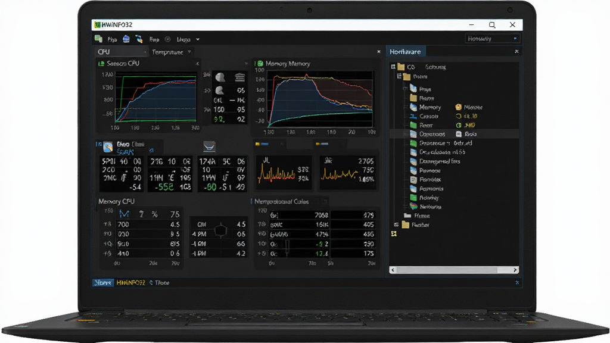Select the Memory item in Hardware tree
The width and height of the screenshot is (610, 343).
tap(430, 107)
